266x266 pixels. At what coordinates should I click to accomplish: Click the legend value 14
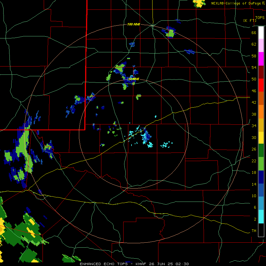(254, 184)
